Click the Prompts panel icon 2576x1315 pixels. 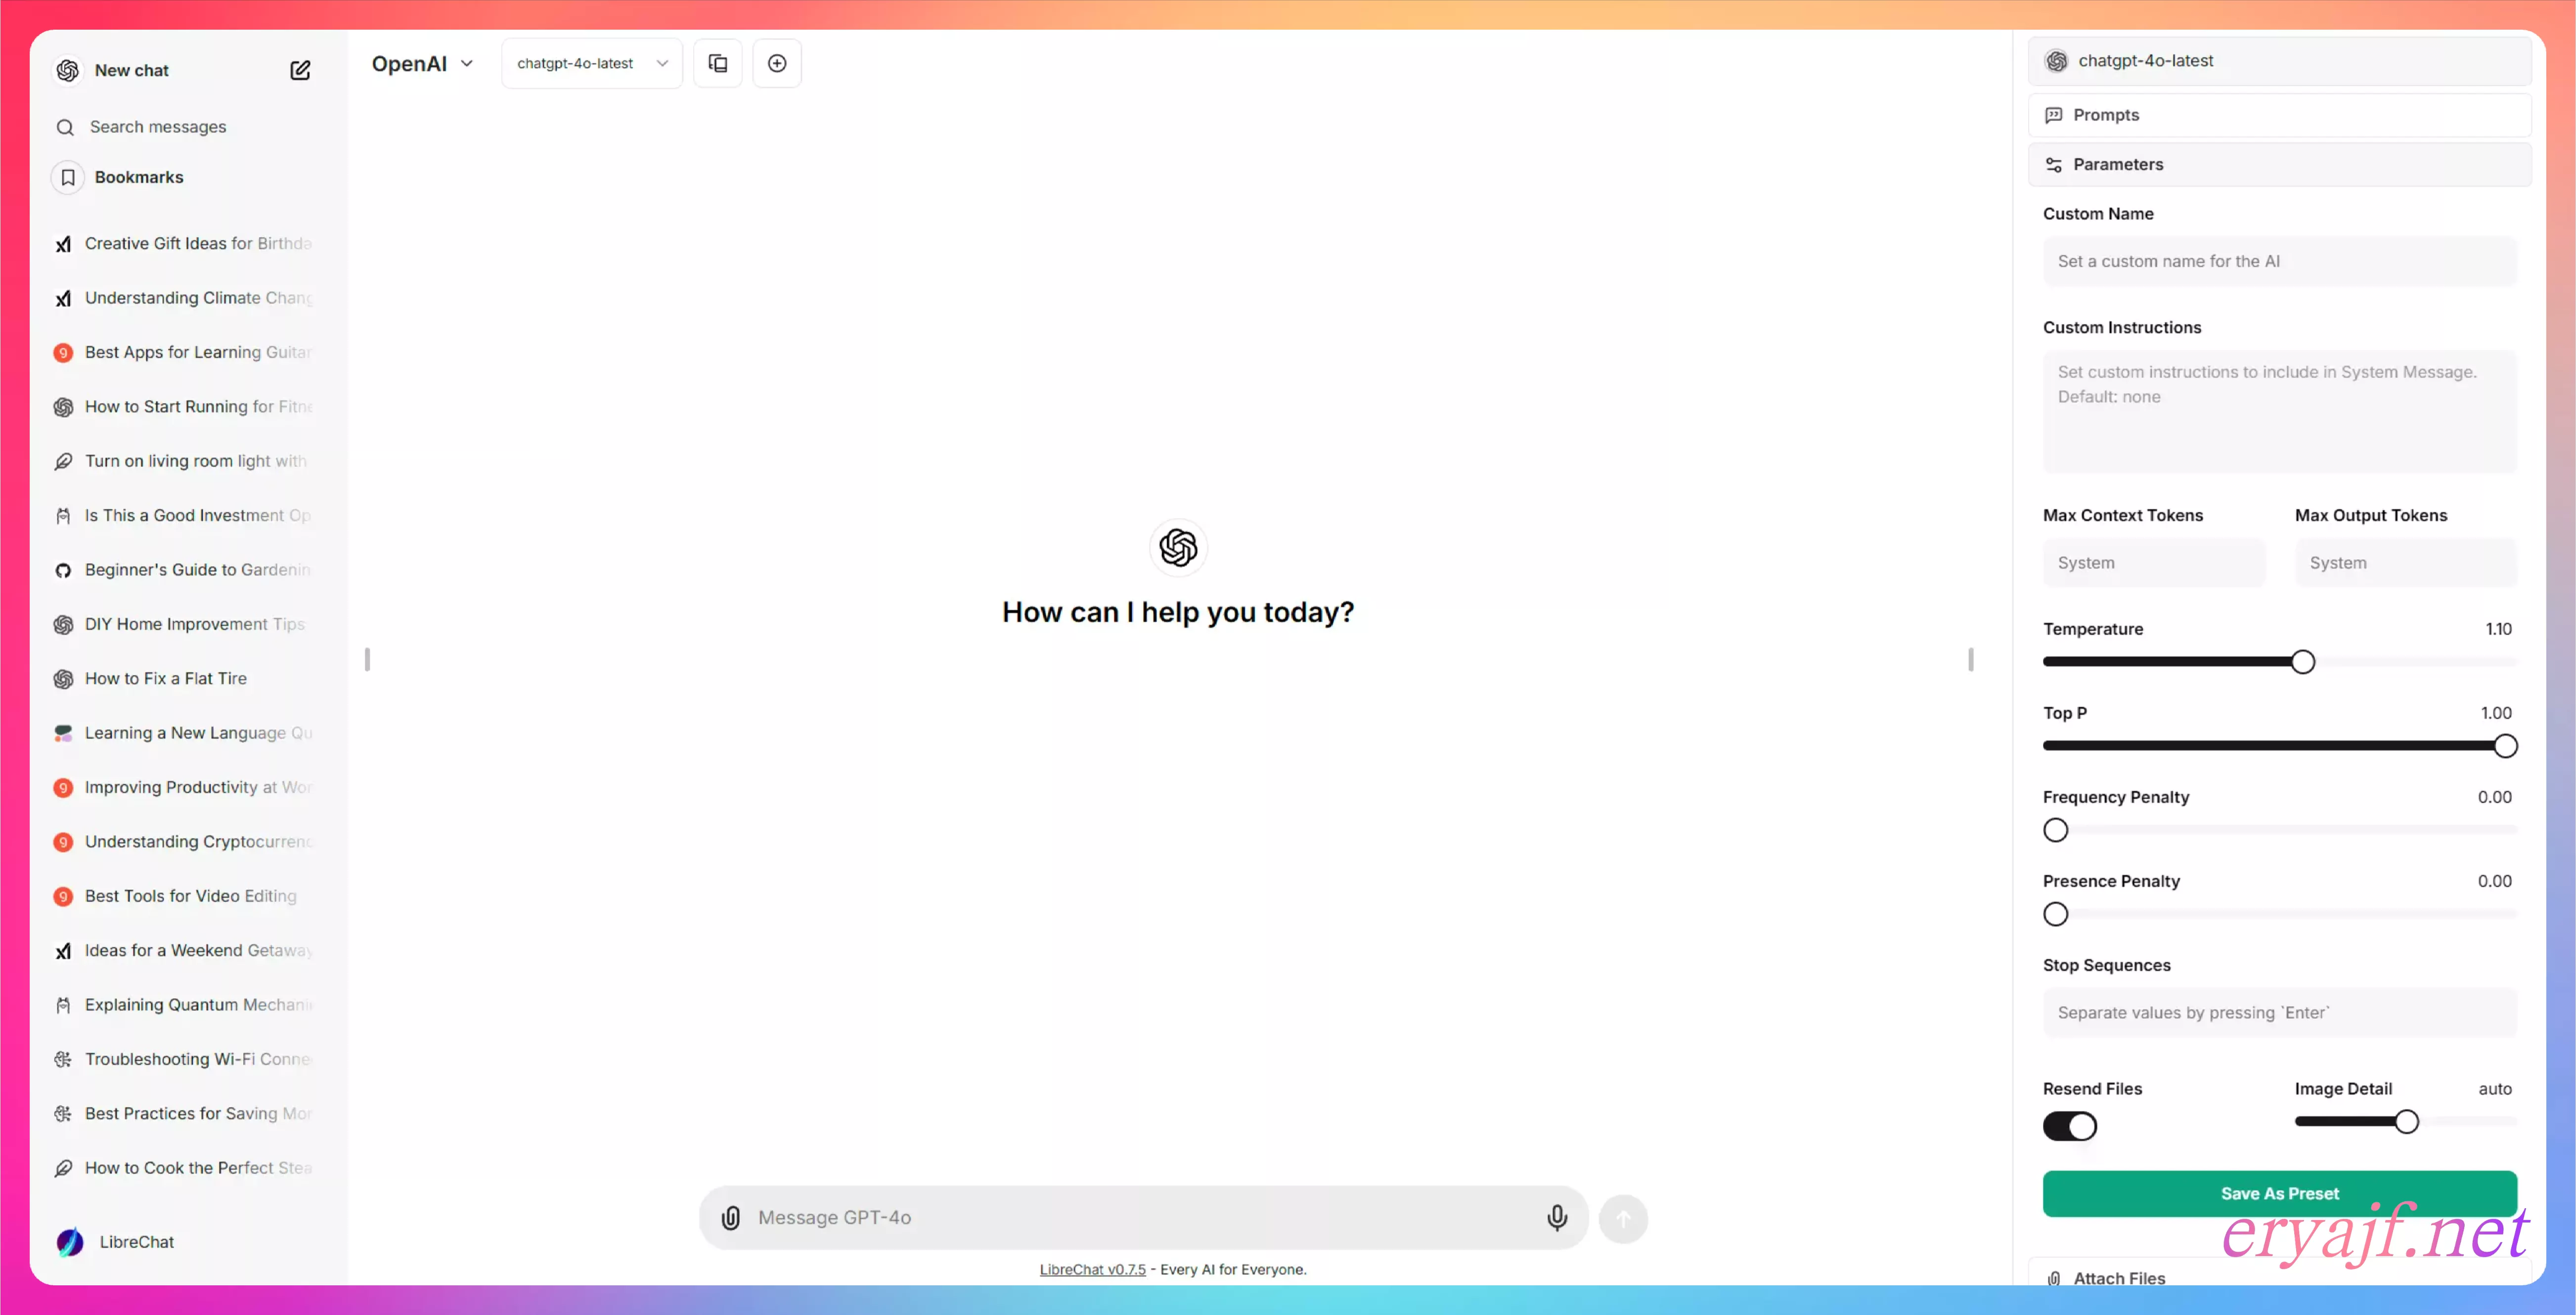pos(2054,115)
